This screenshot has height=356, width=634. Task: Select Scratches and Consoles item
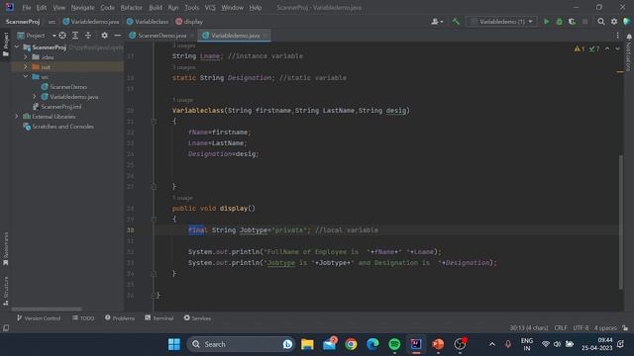pyautogui.click(x=58, y=127)
